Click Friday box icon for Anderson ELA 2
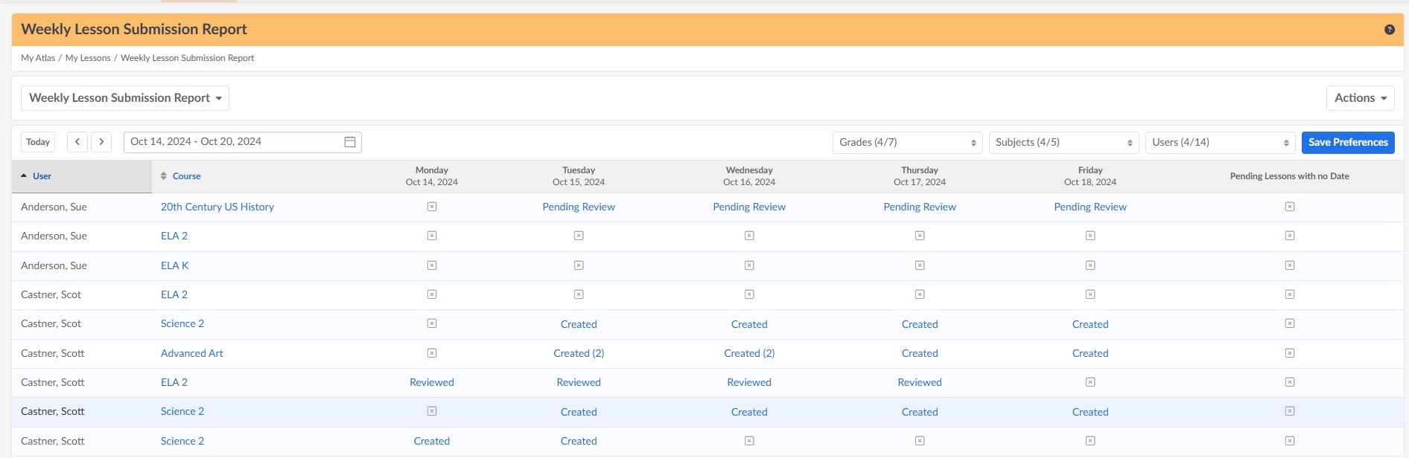The height and width of the screenshot is (458, 1409). click(1090, 236)
